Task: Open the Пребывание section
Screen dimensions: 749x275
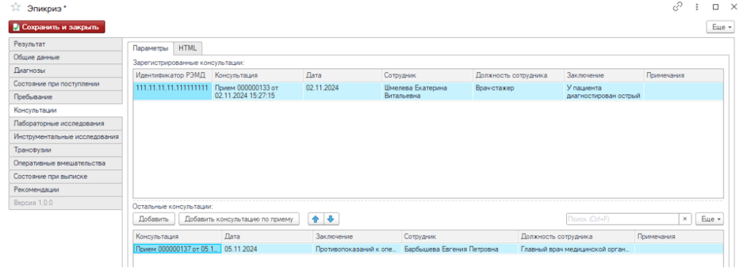Action: click(65, 97)
